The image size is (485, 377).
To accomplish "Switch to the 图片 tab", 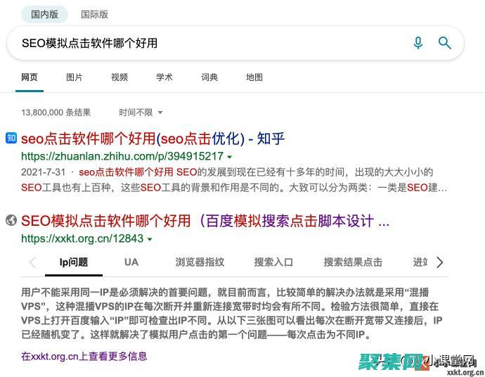I will [x=75, y=77].
